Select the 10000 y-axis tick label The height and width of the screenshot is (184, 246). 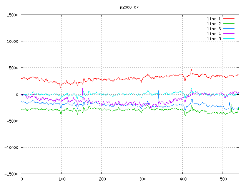[12, 41]
